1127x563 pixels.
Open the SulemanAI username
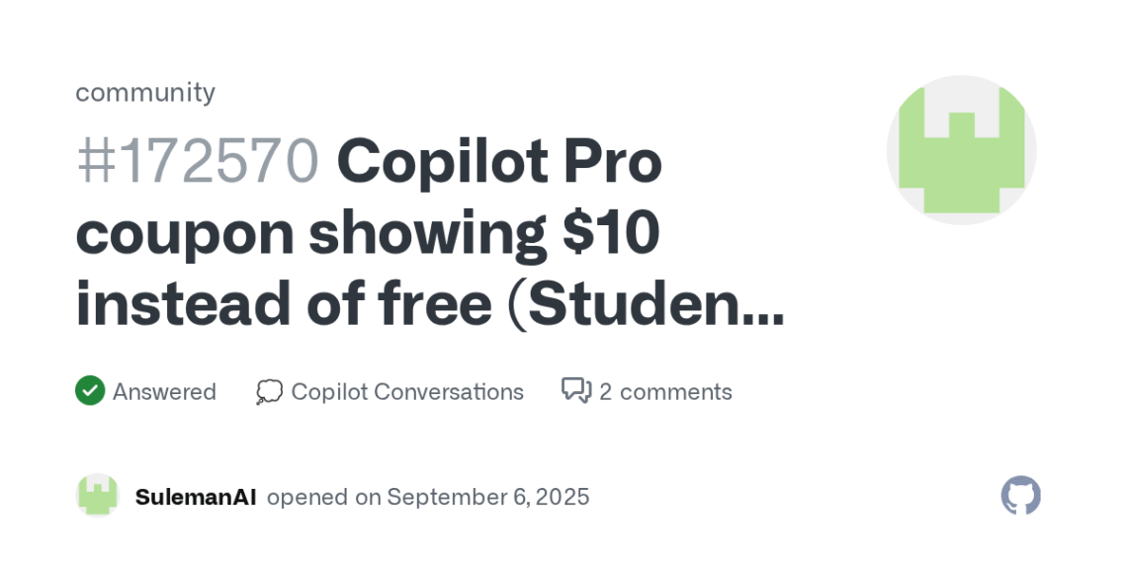click(196, 497)
